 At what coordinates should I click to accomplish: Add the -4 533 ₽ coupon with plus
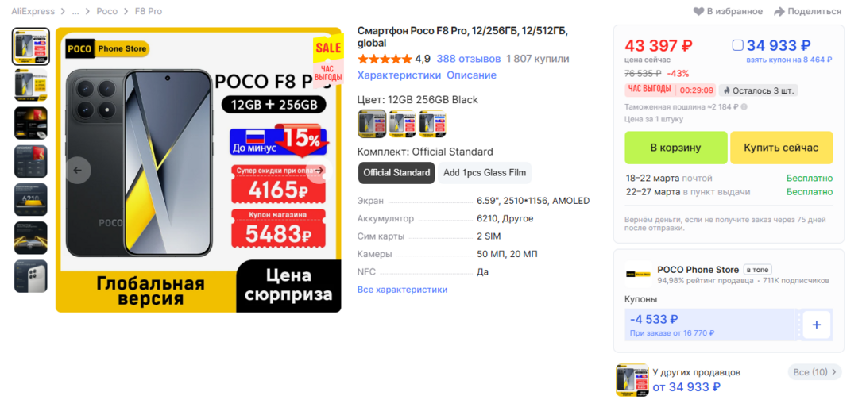[817, 325]
